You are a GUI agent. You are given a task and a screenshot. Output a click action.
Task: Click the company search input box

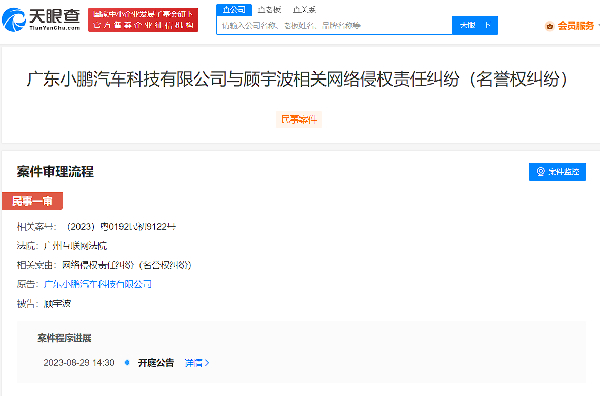tap(333, 25)
